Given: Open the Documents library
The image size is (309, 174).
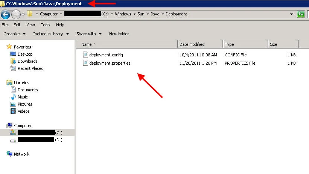Looking at the screenshot, I should coord(28,90).
